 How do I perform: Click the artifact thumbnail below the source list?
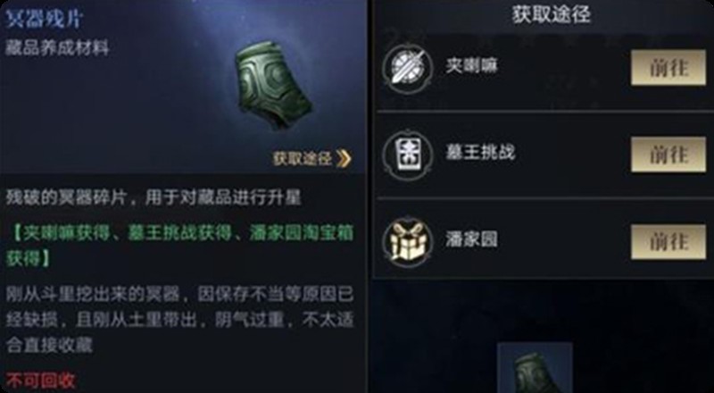click(x=535, y=368)
